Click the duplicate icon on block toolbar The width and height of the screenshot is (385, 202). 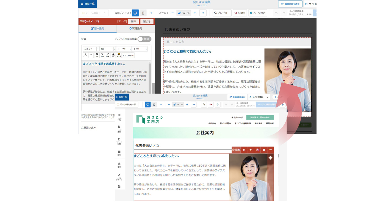[257, 150]
